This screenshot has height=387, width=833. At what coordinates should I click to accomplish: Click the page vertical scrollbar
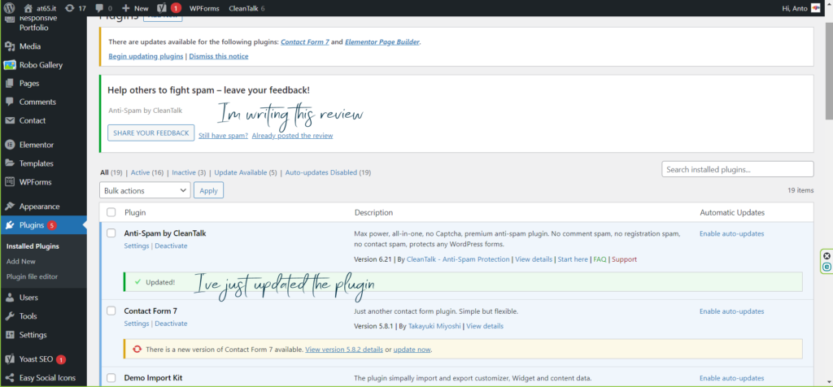pos(828,69)
